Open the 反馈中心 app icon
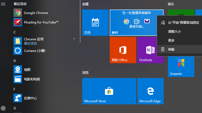 [x=18, y=98]
